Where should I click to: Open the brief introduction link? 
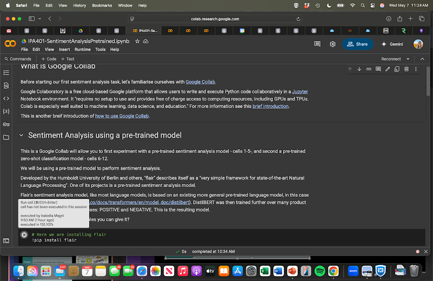(x=270, y=106)
